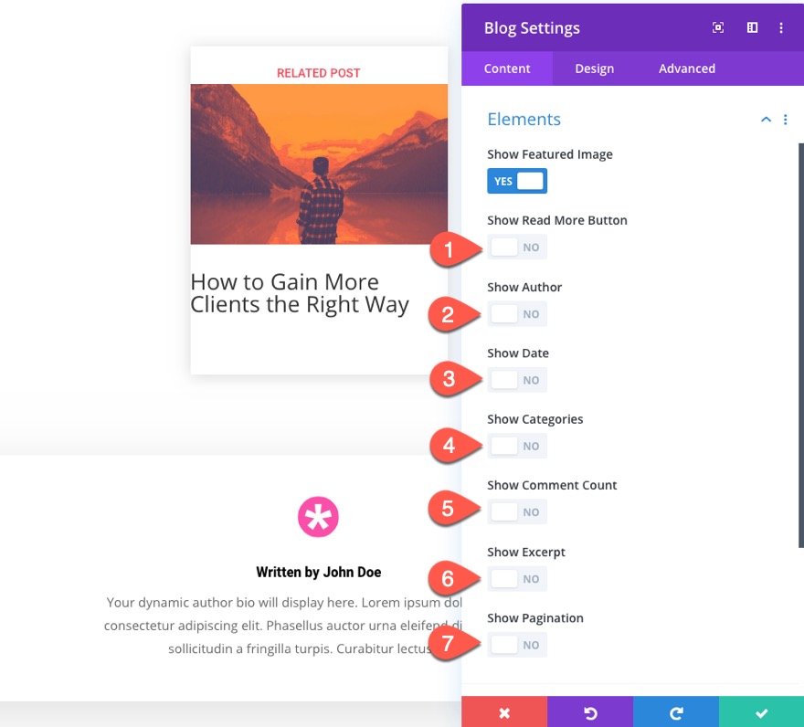Click the blue redo arrow icon
The height and width of the screenshot is (727, 804).
tap(676, 712)
